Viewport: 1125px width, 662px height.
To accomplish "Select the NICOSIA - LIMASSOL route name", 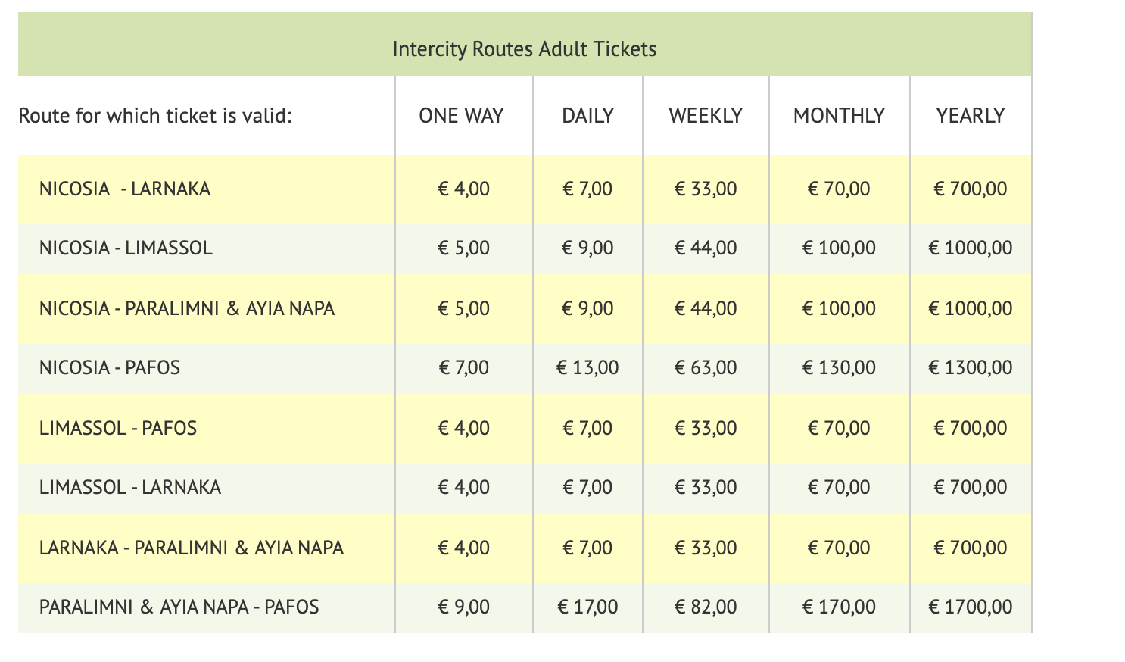I will 126,248.
